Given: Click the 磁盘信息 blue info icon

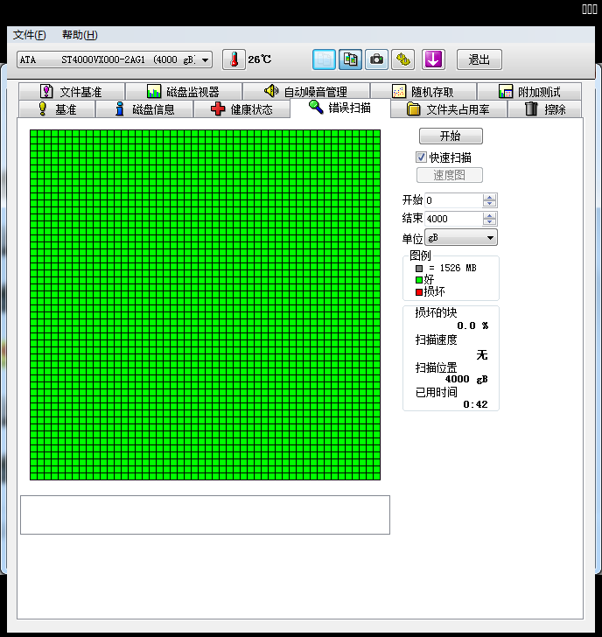Looking at the screenshot, I should coord(119,108).
